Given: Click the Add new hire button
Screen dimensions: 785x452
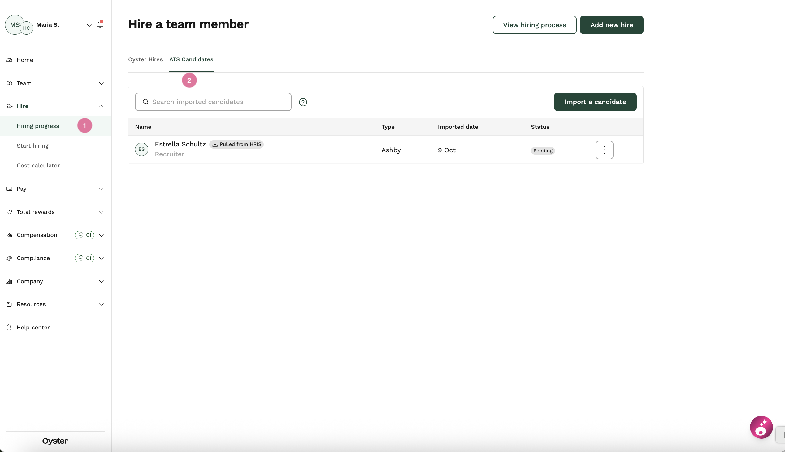Looking at the screenshot, I should point(611,25).
